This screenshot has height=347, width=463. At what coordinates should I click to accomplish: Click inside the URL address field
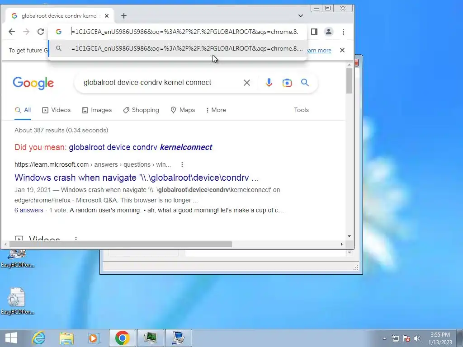pos(185,32)
